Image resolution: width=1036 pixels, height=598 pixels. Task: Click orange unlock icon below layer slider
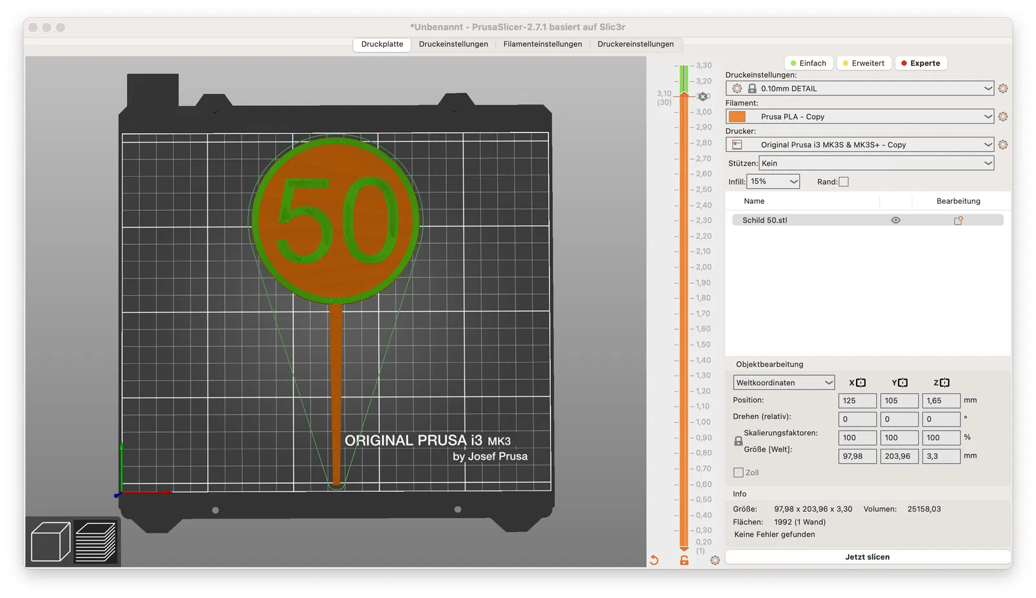684,561
